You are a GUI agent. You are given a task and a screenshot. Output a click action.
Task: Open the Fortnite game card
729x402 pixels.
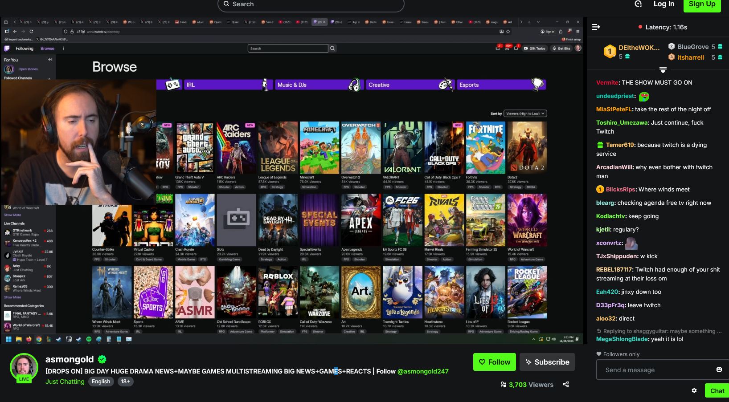486,155
